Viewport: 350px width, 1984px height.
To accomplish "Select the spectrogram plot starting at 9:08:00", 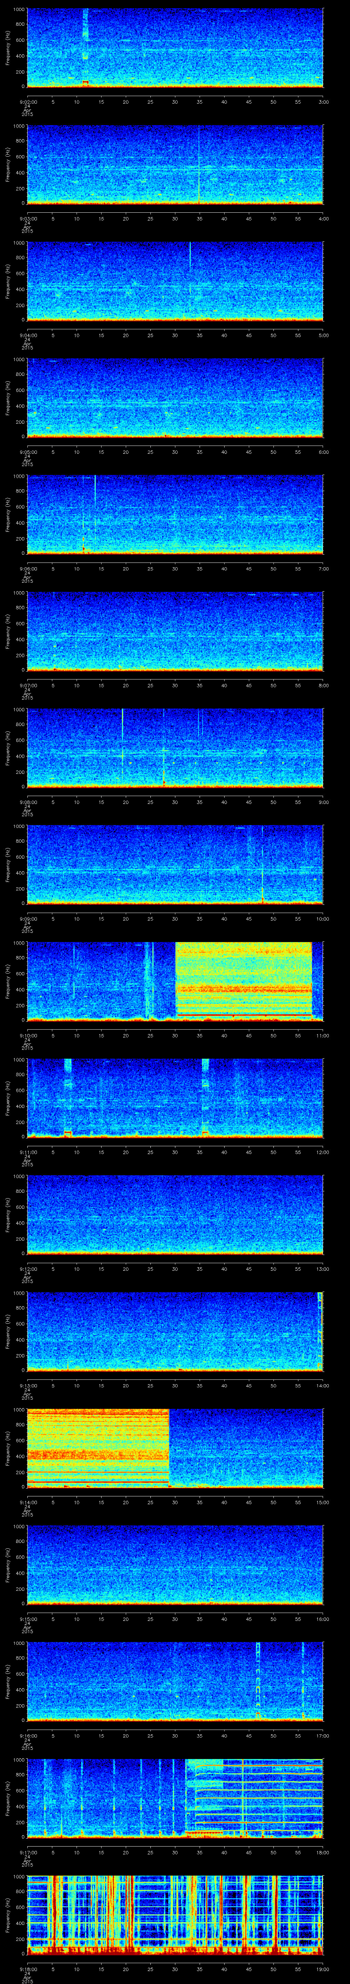I will [175, 748].
